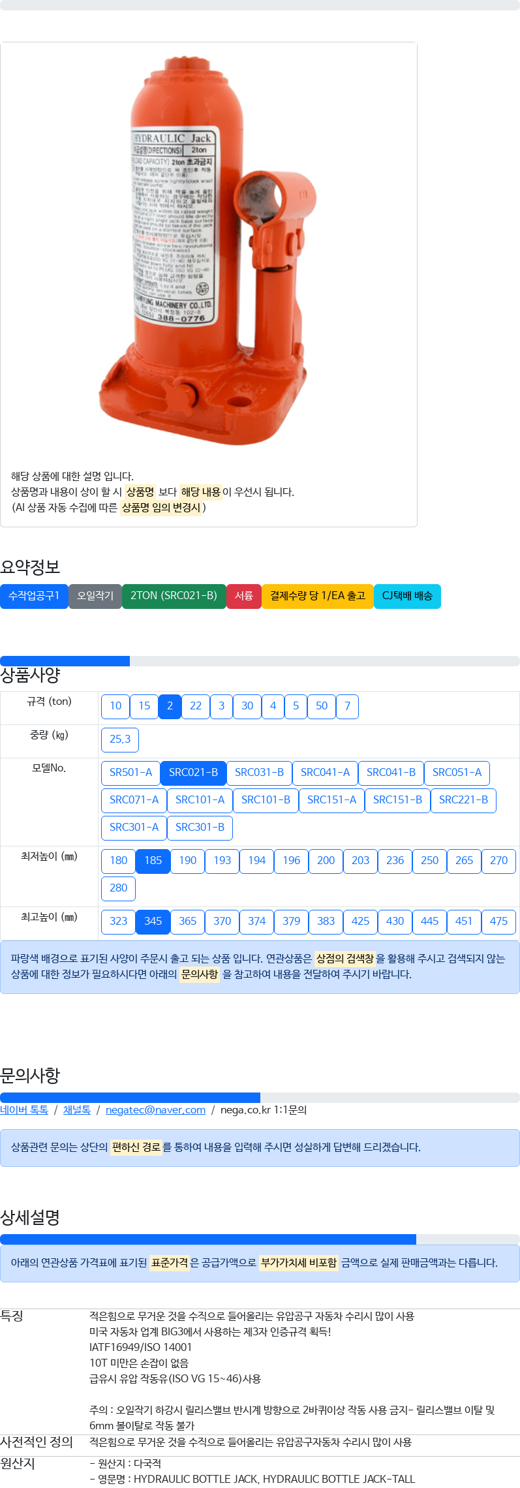Click the 2TON (SRC021-B) green badge

(174, 596)
